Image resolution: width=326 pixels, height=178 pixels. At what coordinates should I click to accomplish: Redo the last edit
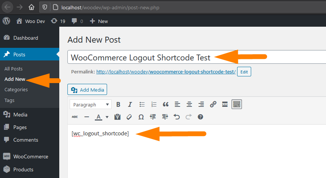(189, 117)
